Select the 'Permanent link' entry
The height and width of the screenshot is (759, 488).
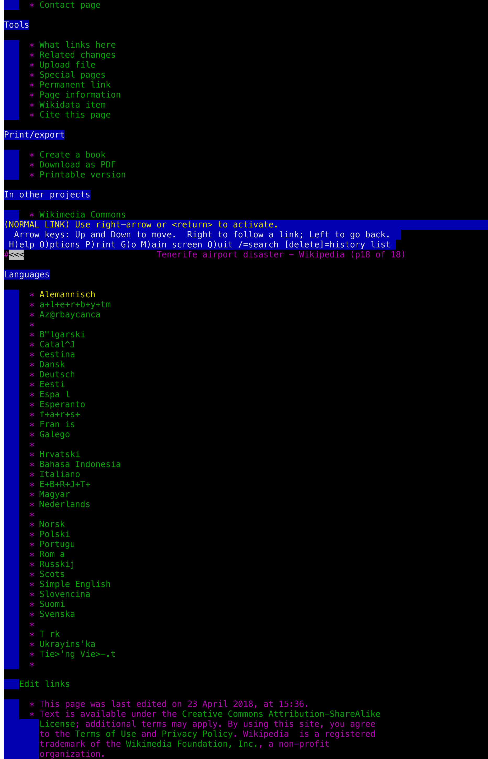pyautogui.click(x=75, y=85)
